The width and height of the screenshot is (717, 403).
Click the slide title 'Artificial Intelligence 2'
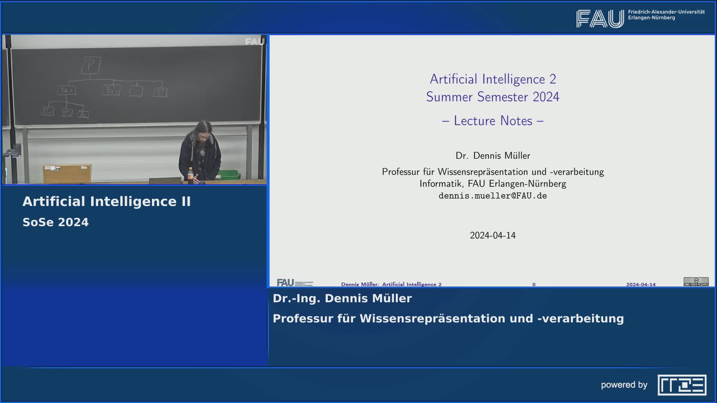pyautogui.click(x=493, y=79)
